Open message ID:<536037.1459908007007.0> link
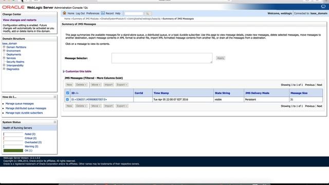Viewport: 329px width, 185px height. (89, 99)
